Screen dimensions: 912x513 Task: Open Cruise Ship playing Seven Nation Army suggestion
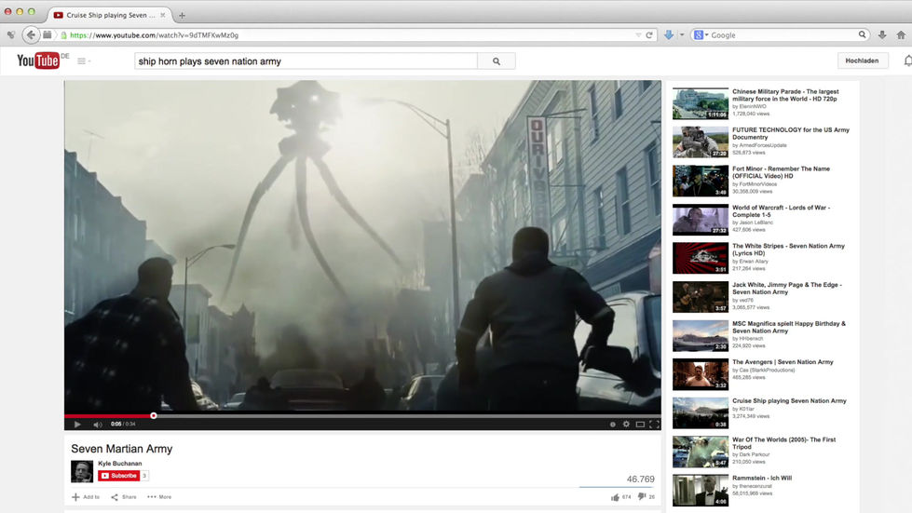pos(789,401)
